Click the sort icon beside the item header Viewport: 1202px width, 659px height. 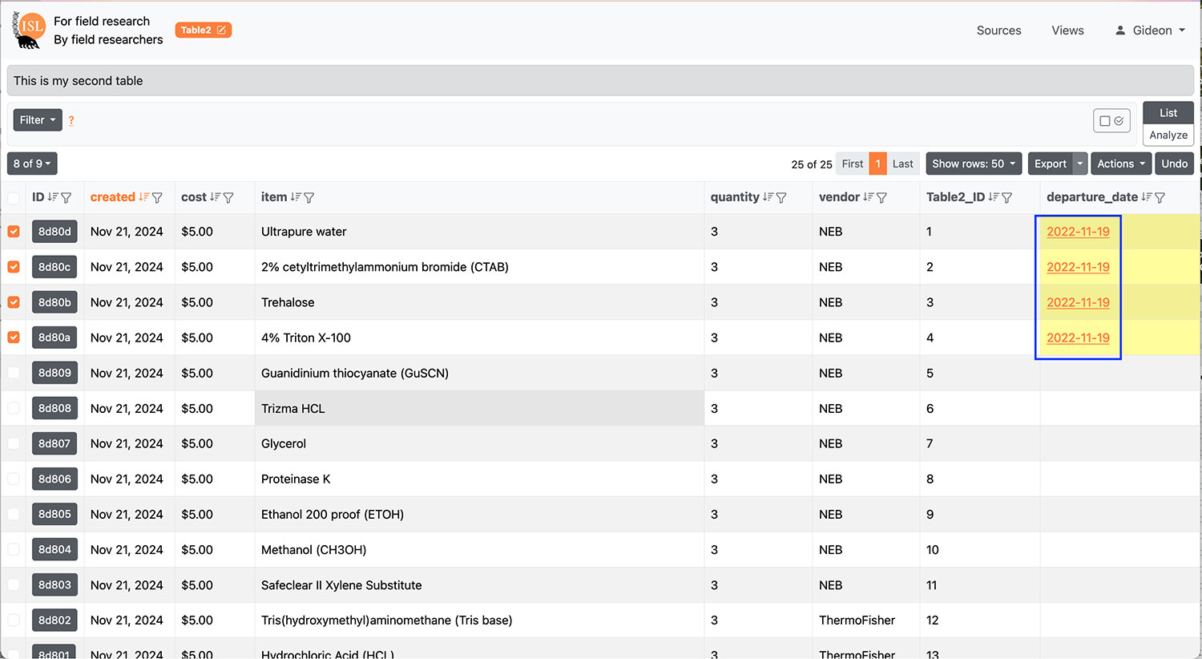point(296,197)
